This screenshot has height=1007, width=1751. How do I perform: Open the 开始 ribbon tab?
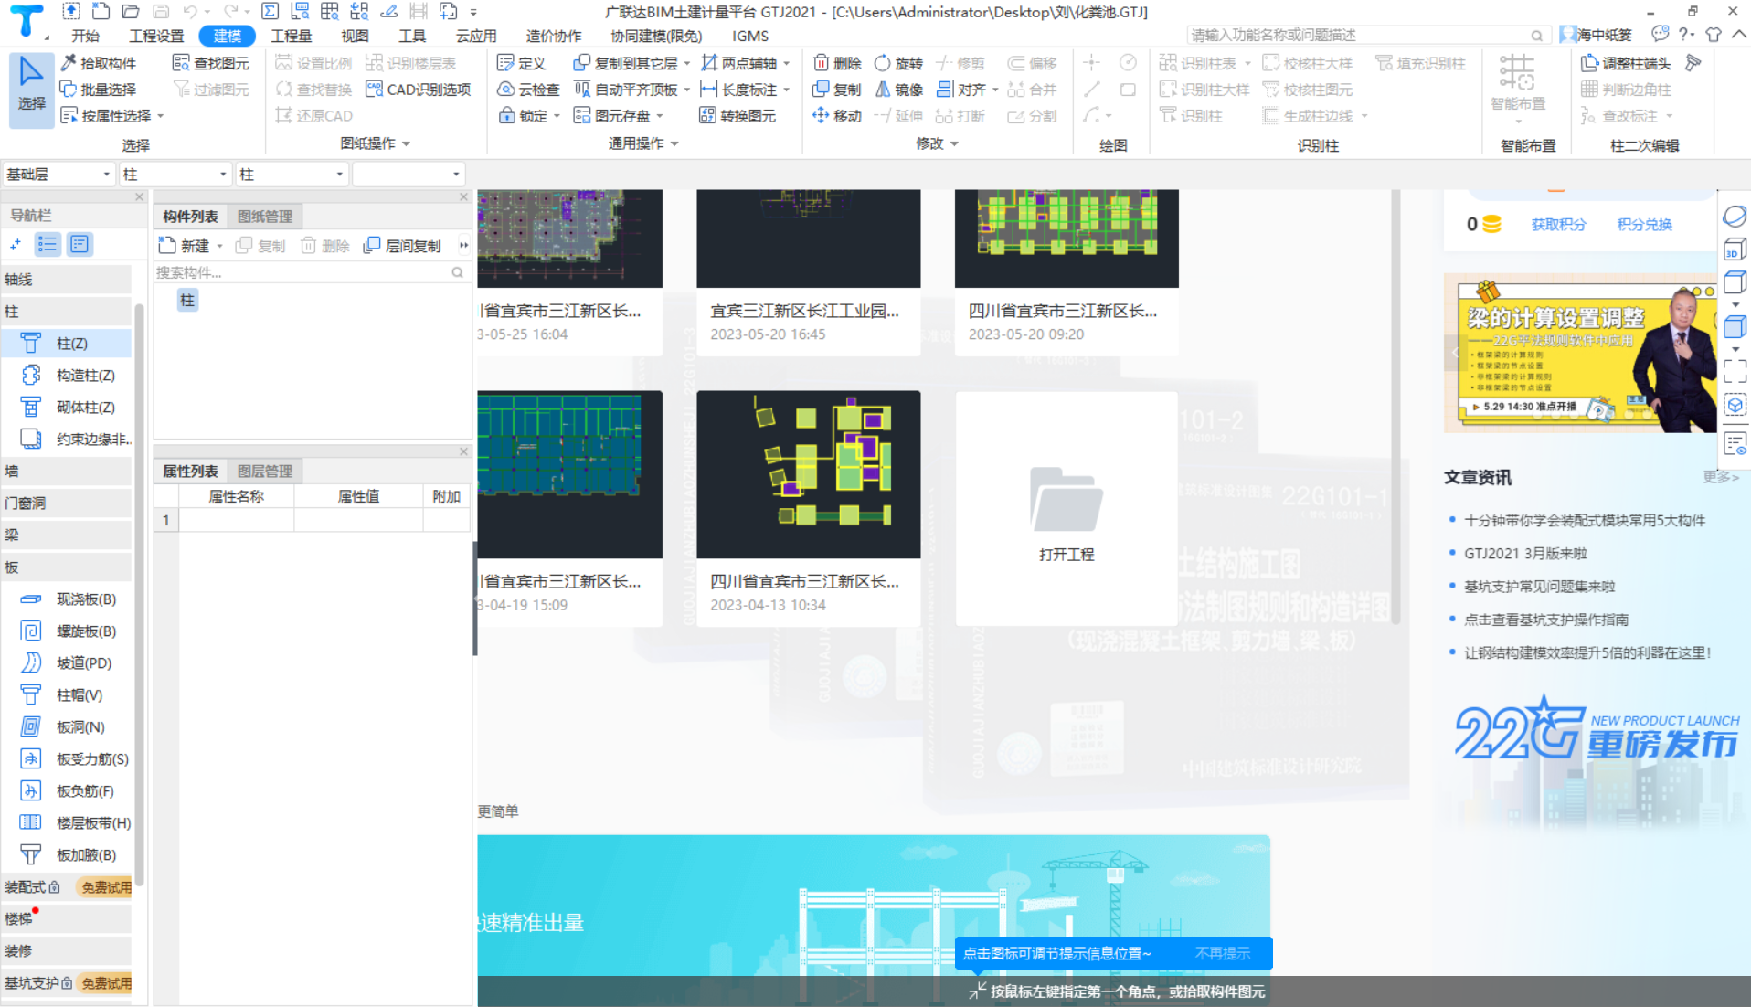[x=86, y=36]
